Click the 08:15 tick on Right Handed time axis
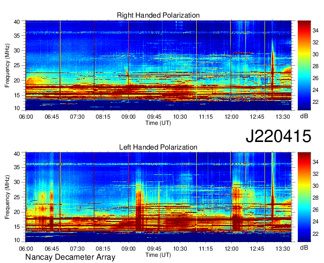Screen dimensions: 324x263 click(x=103, y=117)
